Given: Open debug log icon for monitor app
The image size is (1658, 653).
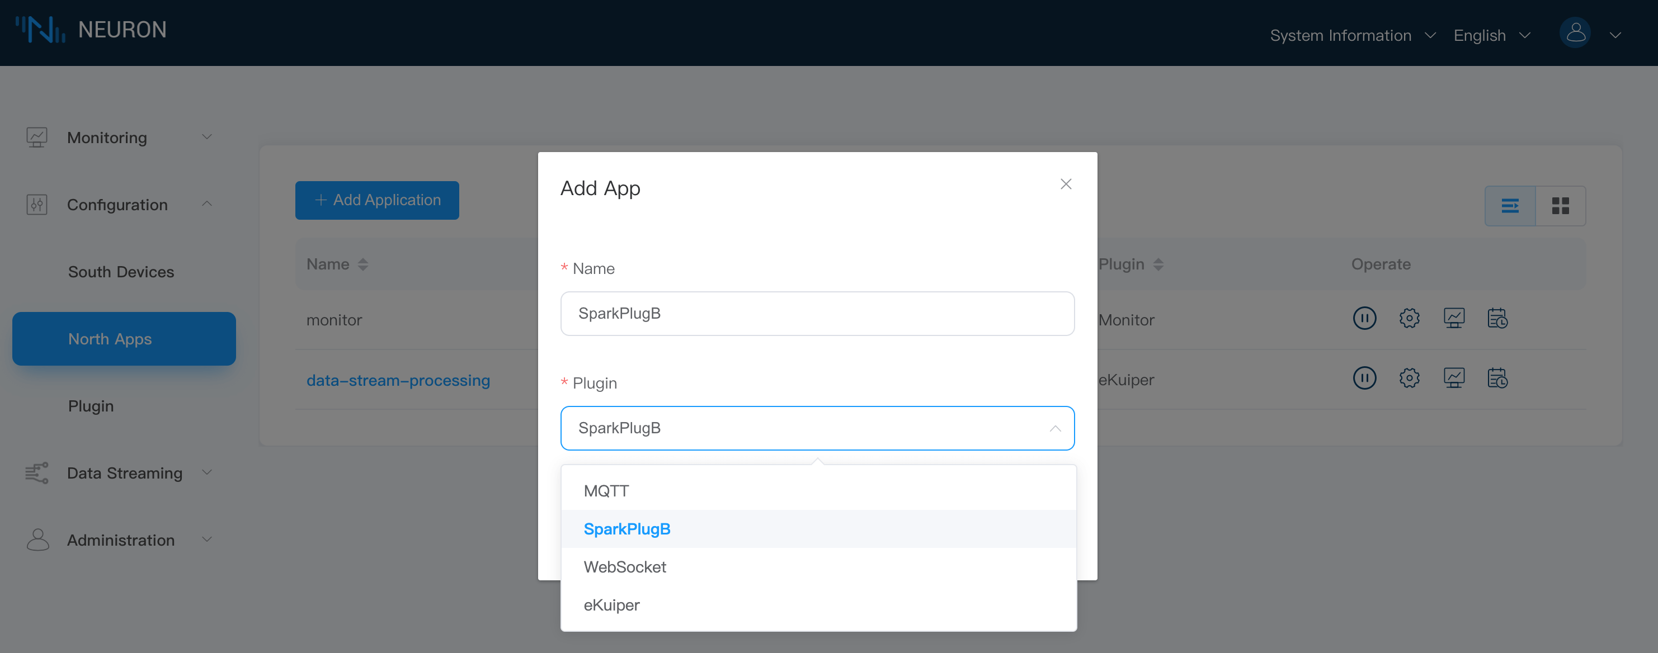Looking at the screenshot, I should (x=1497, y=319).
